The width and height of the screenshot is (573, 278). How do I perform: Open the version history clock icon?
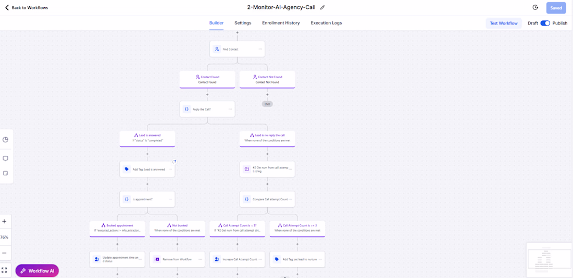[535, 8]
